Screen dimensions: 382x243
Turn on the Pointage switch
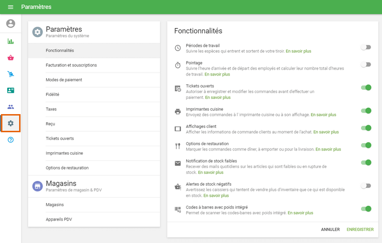click(x=366, y=64)
